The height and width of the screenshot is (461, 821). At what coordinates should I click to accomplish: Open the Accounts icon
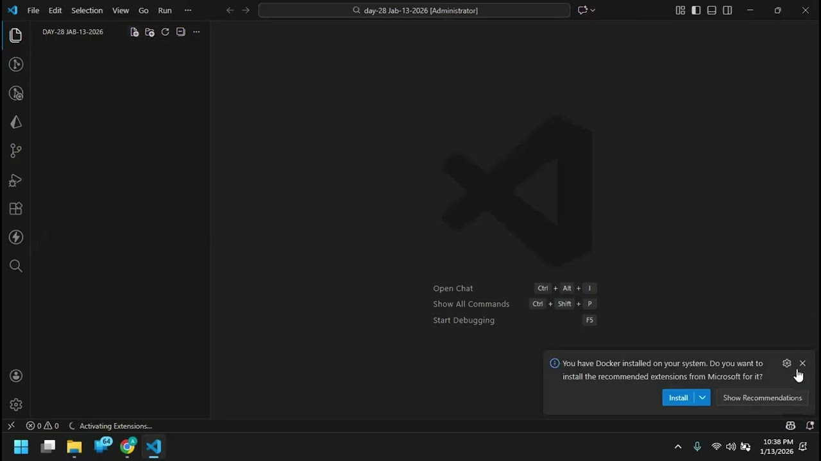coord(16,376)
